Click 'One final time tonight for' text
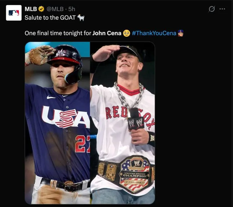The width and height of the screenshot is (233, 207). click(x=58, y=33)
